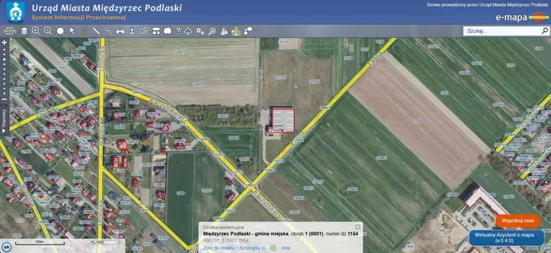Click the cloud download icon
The height and width of the screenshot is (253, 551).
[x=189, y=31]
